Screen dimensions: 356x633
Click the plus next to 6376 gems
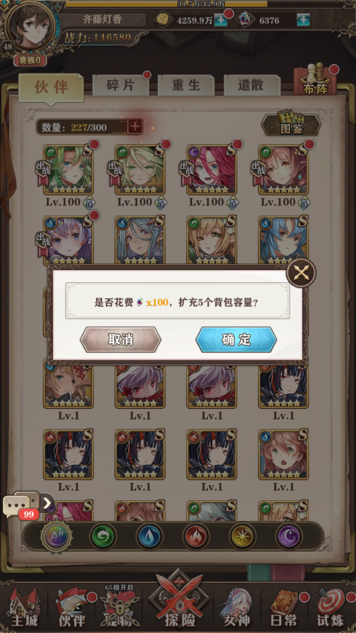pyautogui.click(x=303, y=20)
